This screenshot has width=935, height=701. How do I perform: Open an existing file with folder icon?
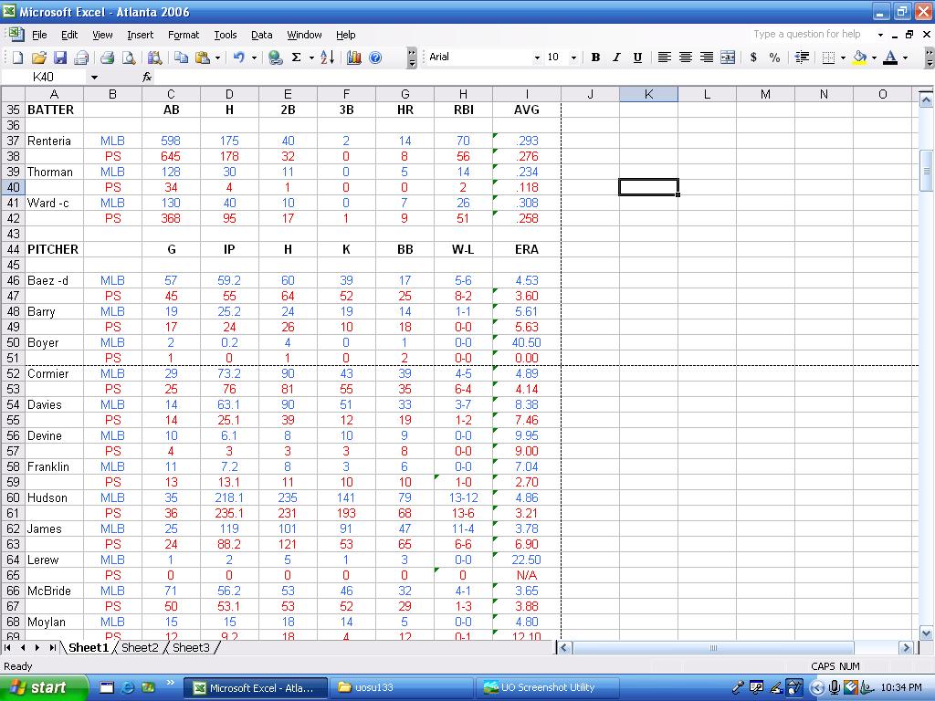(x=38, y=58)
